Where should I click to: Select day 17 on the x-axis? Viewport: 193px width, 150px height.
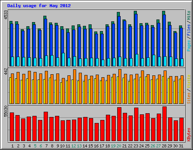102,146
